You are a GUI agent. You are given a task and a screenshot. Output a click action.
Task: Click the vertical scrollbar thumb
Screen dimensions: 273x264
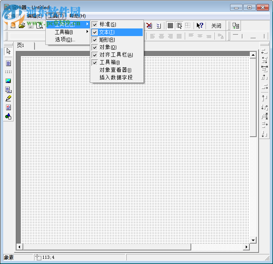tap(253, 98)
